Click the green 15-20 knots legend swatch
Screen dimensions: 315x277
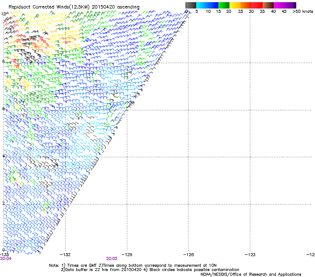[224, 5]
